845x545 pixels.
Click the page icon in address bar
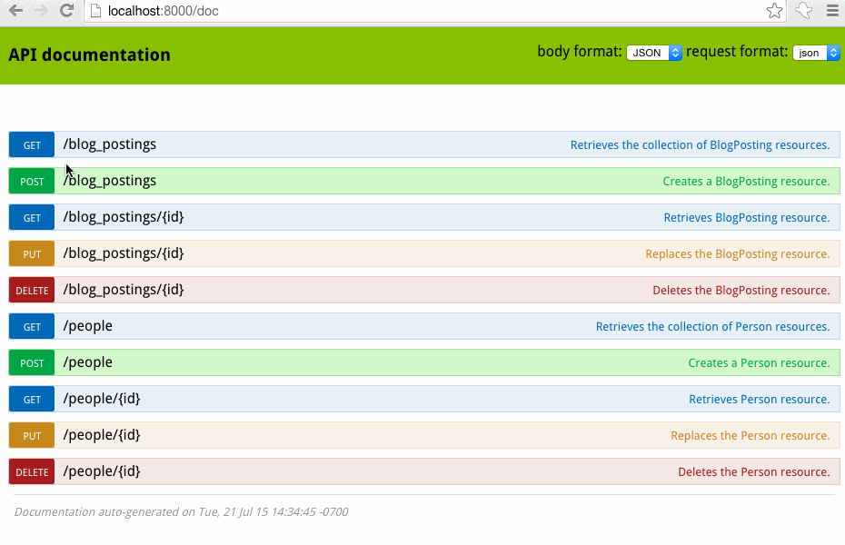pyautogui.click(x=96, y=11)
